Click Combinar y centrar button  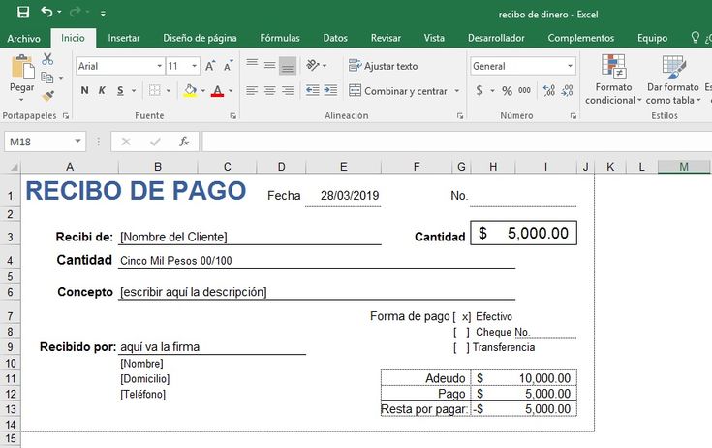(398, 91)
